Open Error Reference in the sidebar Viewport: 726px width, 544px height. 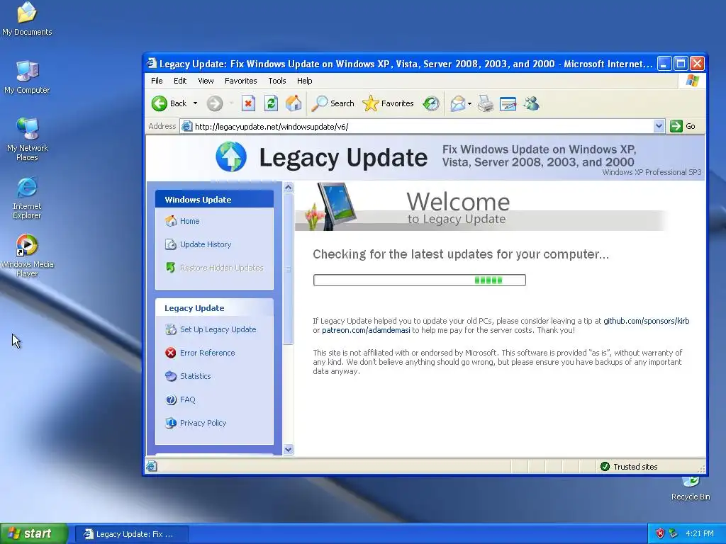[207, 353]
